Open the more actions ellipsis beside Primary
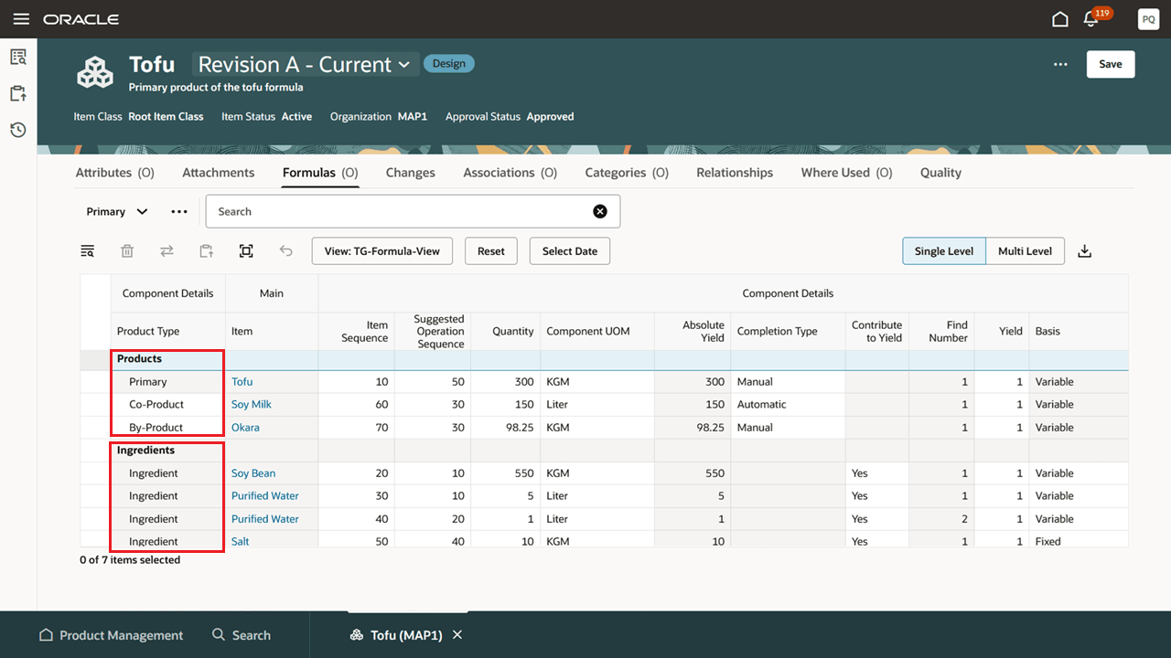This screenshot has height=658, width=1171. (179, 211)
